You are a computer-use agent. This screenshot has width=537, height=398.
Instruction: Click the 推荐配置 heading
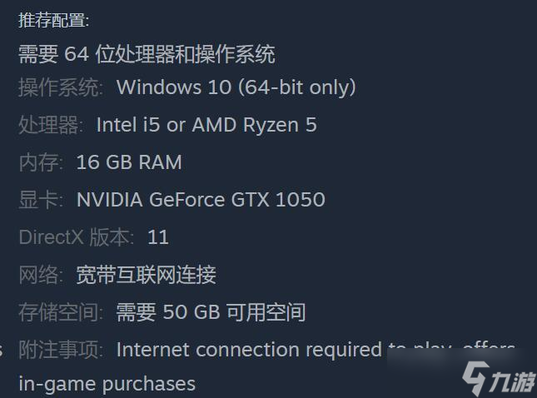tap(54, 20)
